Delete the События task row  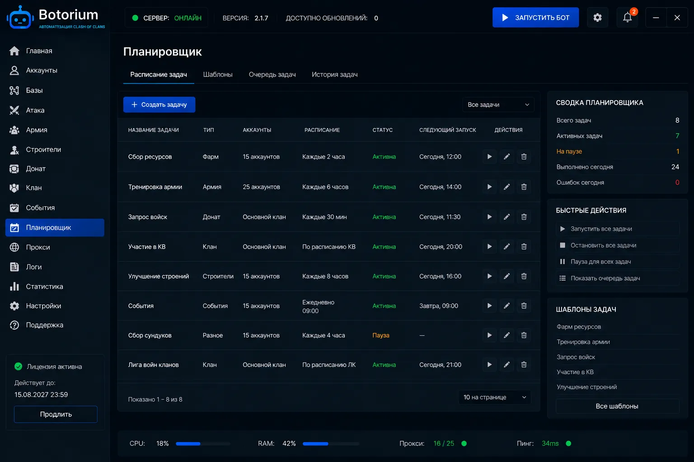(524, 306)
